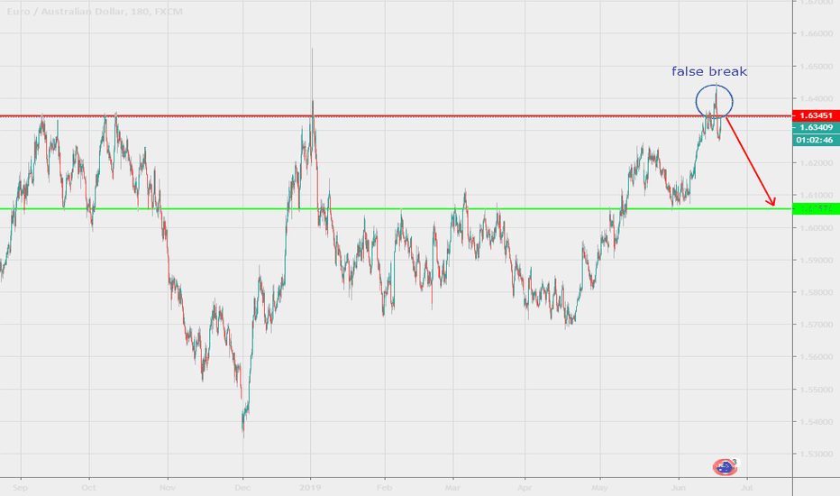840x496 pixels.
Task: Click the Jun label on time axis
Action: point(678,487)
